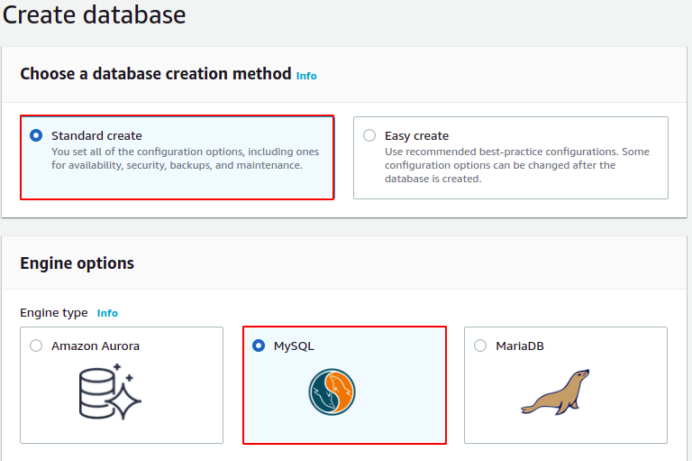Choose the Amazon Aurora engine radio button
The width and height of the screenshot is (692, 461).
click(36, 346)
